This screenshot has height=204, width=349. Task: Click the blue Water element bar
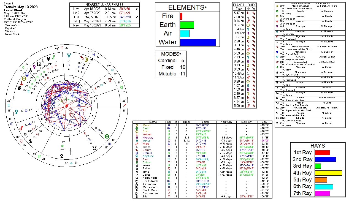(x=198, y=42)
